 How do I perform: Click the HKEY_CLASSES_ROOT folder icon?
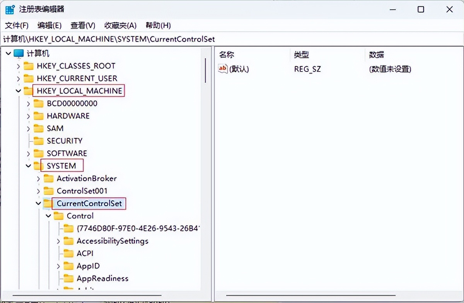[x=29, y=66]
